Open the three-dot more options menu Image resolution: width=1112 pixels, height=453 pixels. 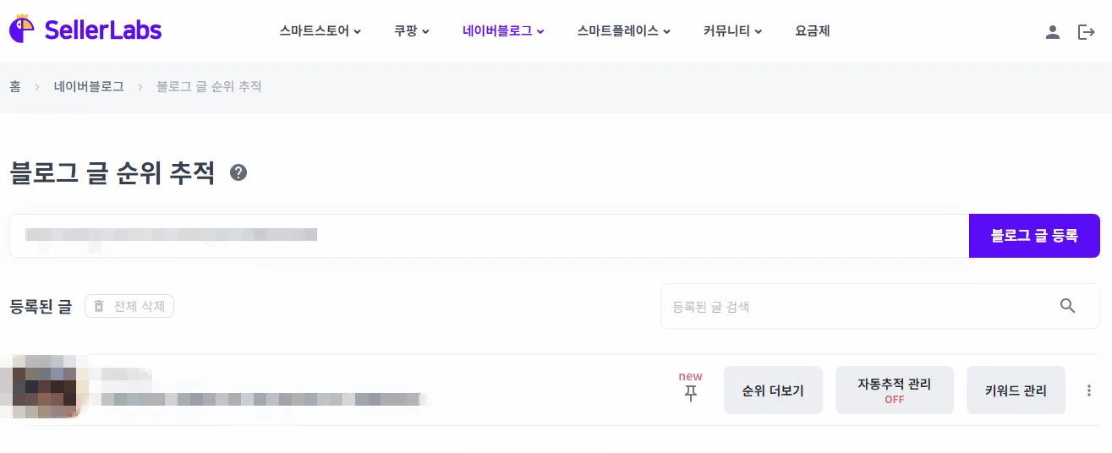click(x=1089, y=390)
